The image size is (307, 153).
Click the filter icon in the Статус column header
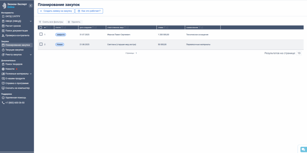point(62,27)
